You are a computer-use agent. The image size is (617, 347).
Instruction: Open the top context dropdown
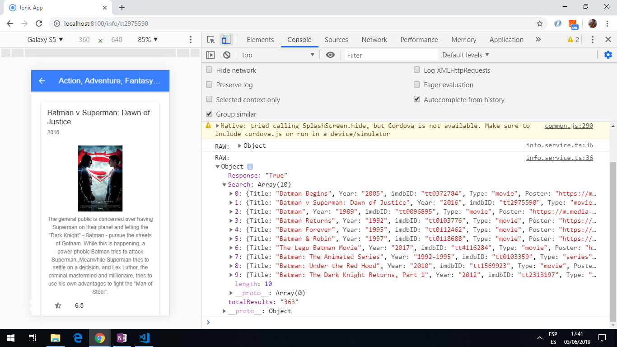point(278,55)
